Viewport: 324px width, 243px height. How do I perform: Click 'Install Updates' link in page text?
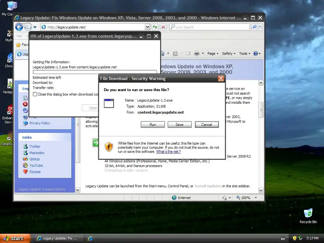208,186
